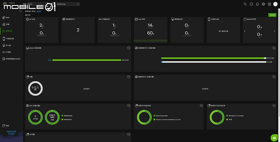280x142 pixels.
Task: Click the WAN usage widget icon
Action: point(245,19)
